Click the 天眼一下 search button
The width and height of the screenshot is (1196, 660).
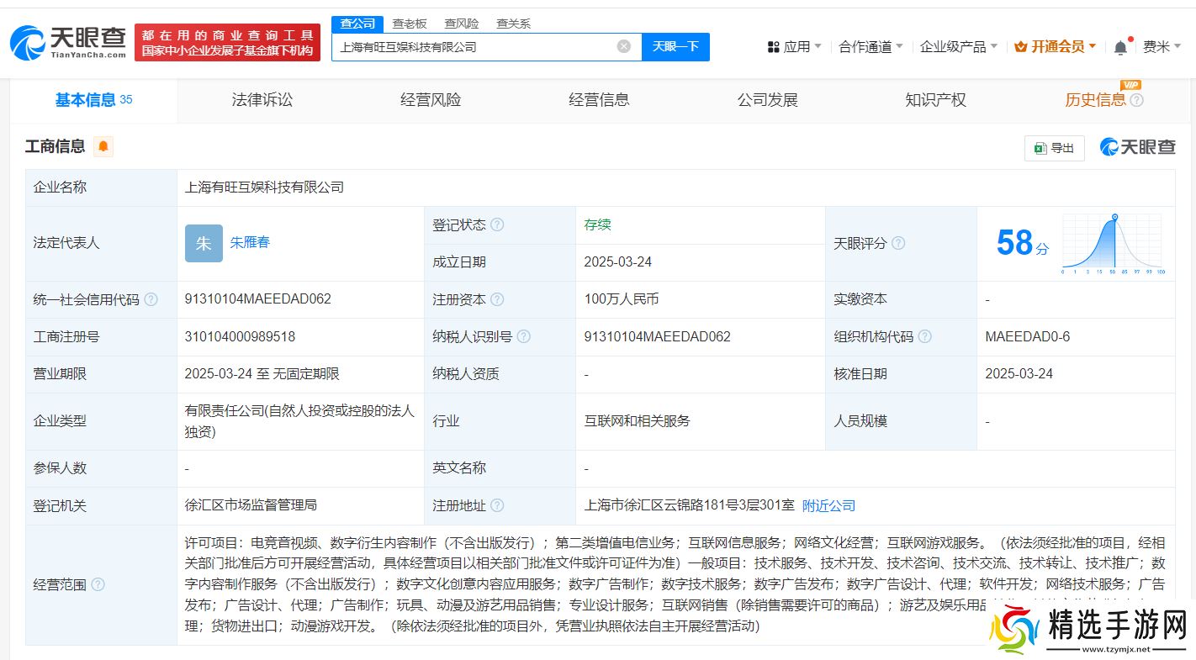point(675,46)
